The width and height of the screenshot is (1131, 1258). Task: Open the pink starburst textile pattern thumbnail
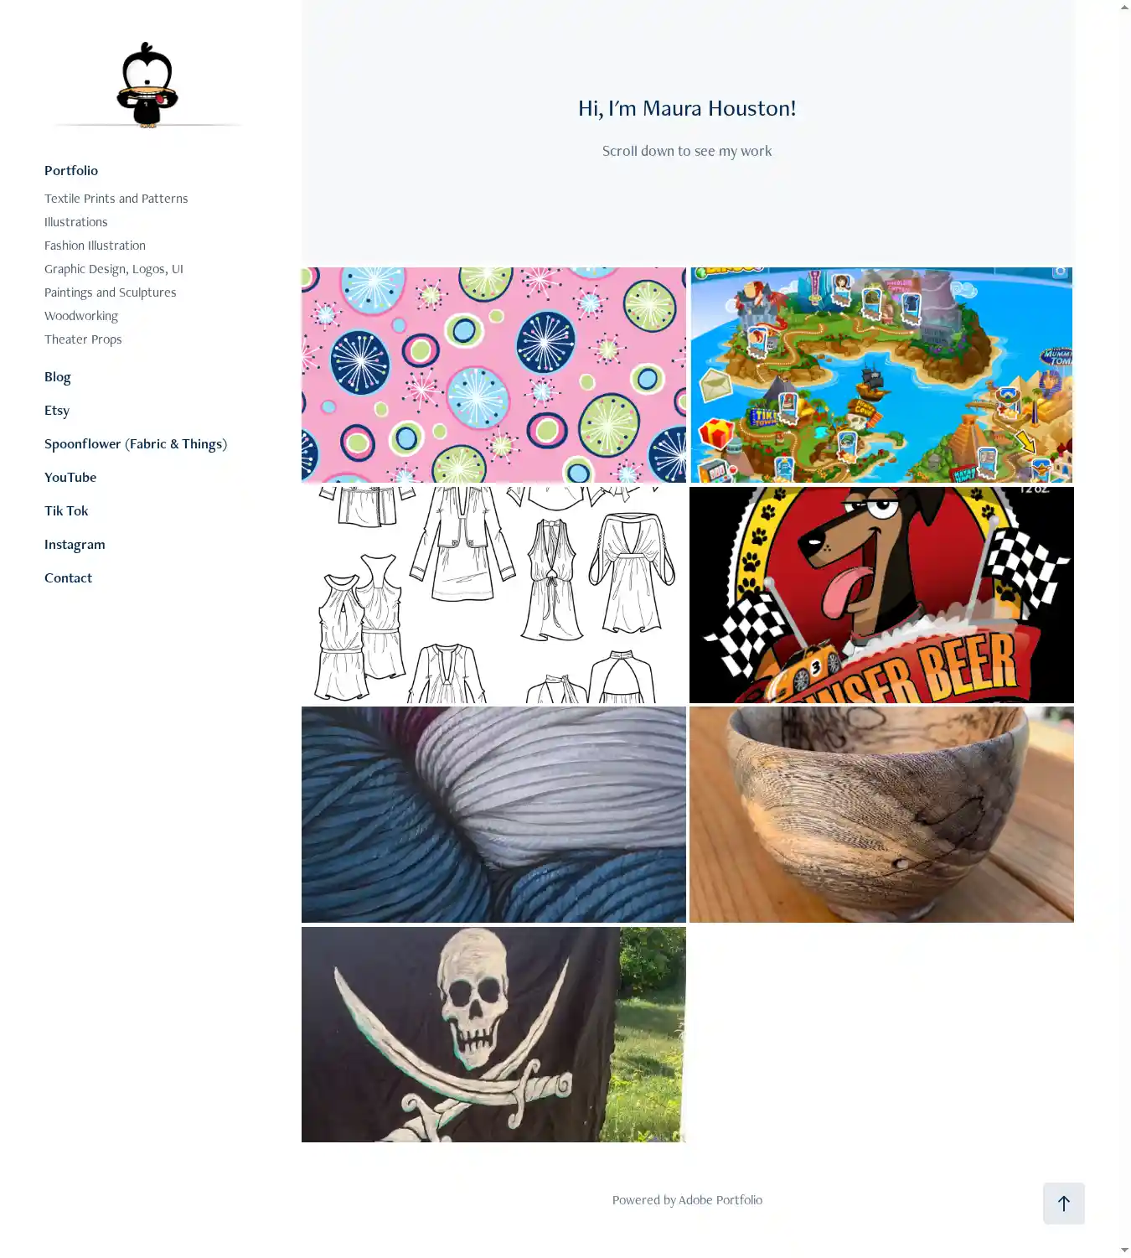493,375
